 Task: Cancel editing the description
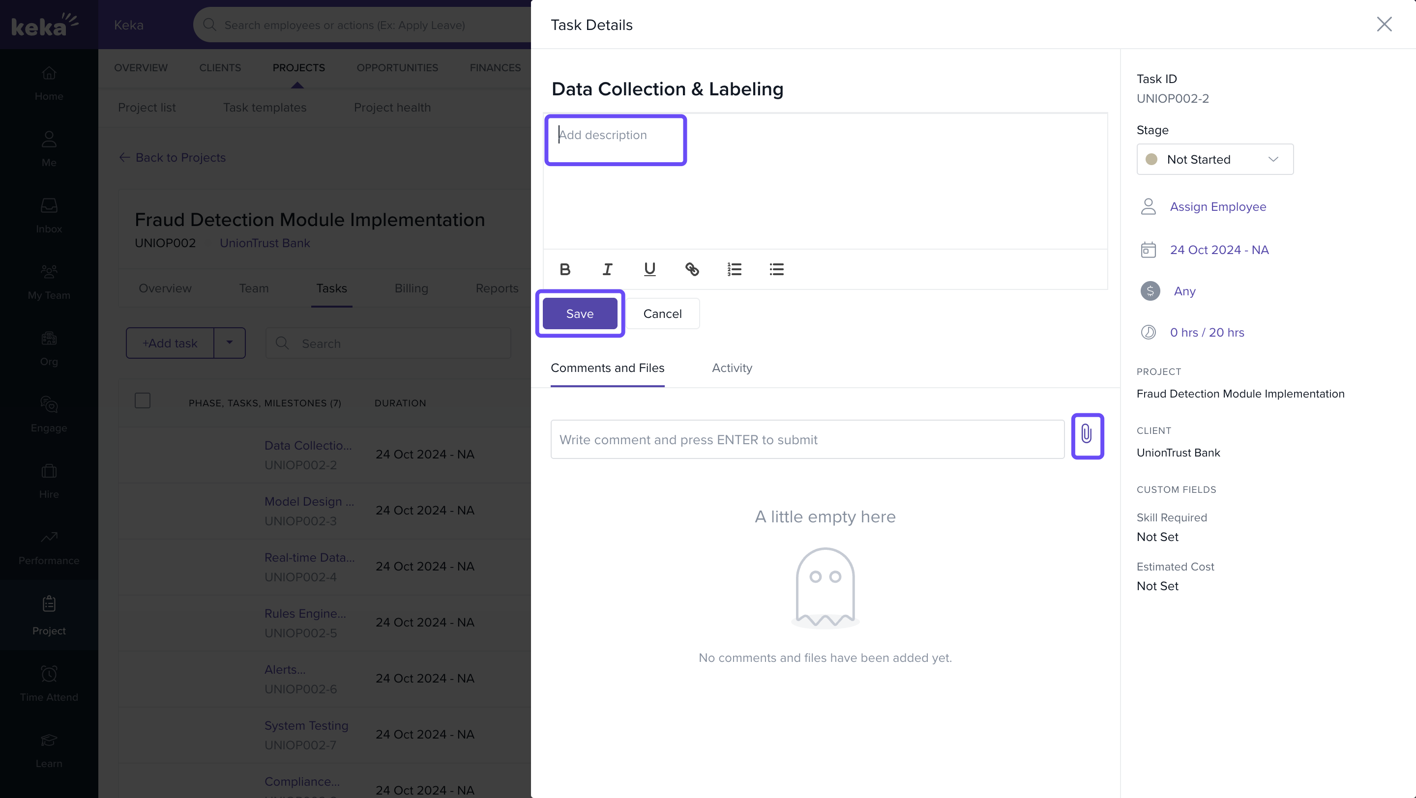tap(662, 313)
